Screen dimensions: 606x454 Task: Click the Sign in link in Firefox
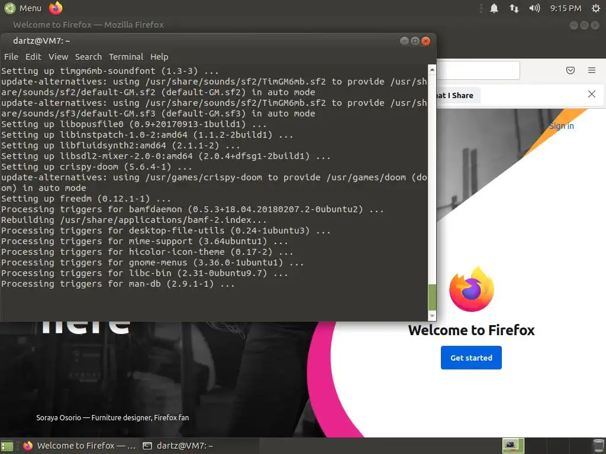click(x=562, y=126)
